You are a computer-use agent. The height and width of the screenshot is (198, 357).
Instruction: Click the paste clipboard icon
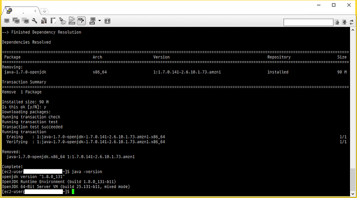tap(53, 21)
